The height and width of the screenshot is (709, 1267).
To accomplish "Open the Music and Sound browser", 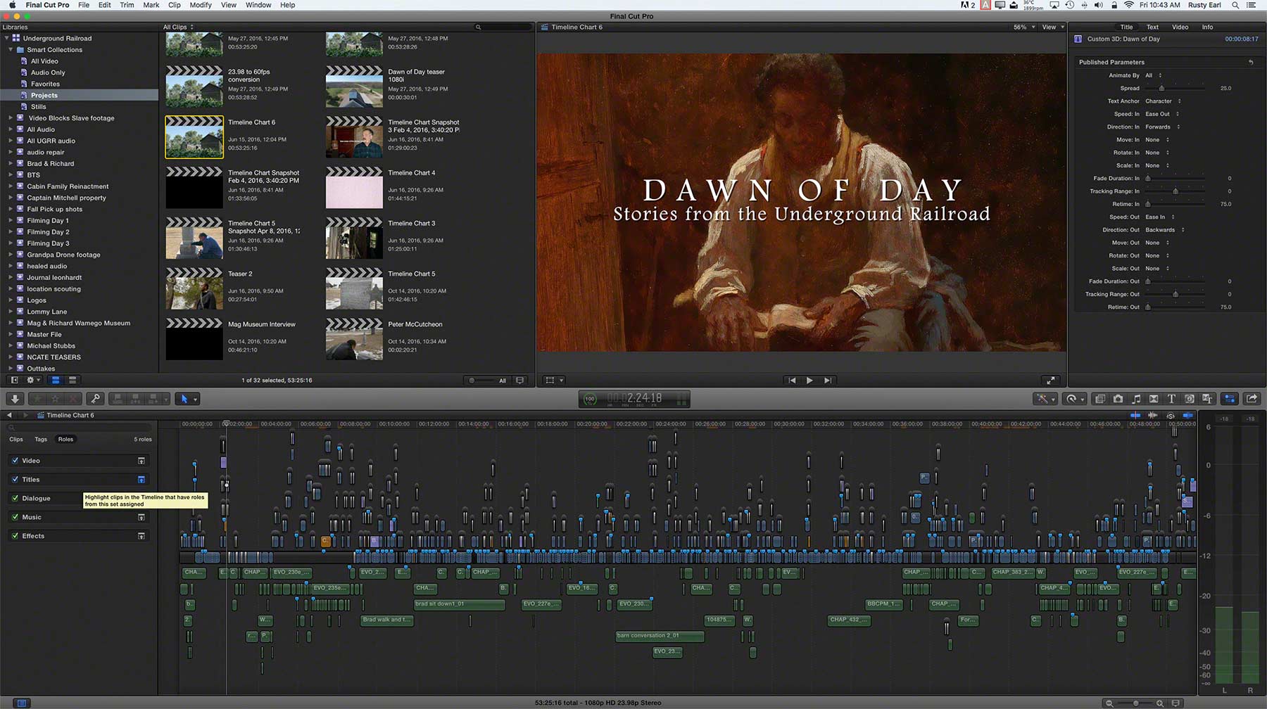I will coord(1136,399).
